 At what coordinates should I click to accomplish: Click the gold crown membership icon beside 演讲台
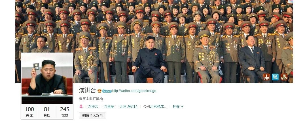pos(99,91)
